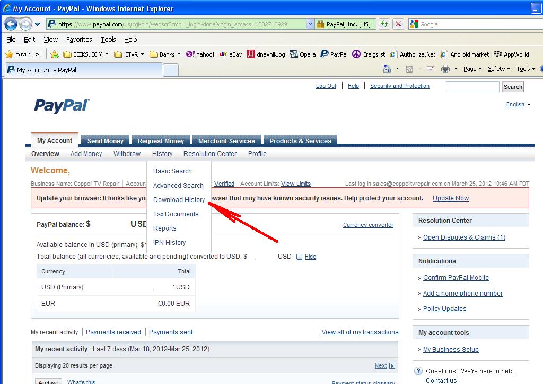This screenshot has width=543, height=384.
Task: Open the Favorites menu in menu bar
Action: coord(79,39)
